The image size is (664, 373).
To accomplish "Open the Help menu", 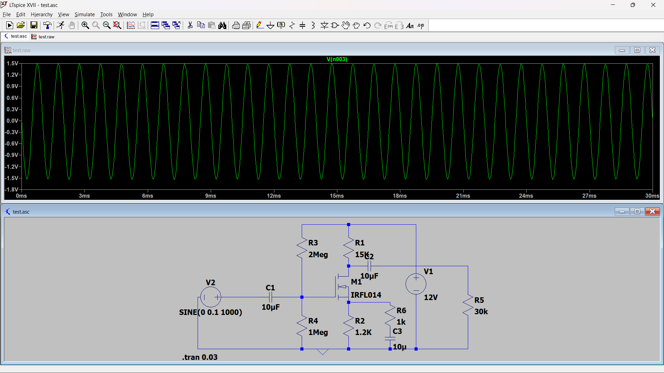I will (x=148, y=14).
